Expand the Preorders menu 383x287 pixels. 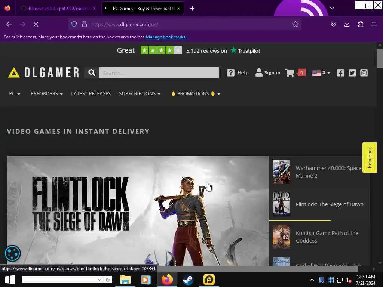(47, 94)
